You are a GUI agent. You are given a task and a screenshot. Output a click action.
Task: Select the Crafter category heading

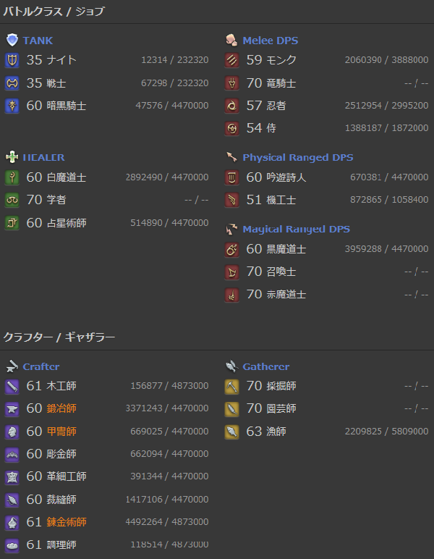(x=41, y=366)
